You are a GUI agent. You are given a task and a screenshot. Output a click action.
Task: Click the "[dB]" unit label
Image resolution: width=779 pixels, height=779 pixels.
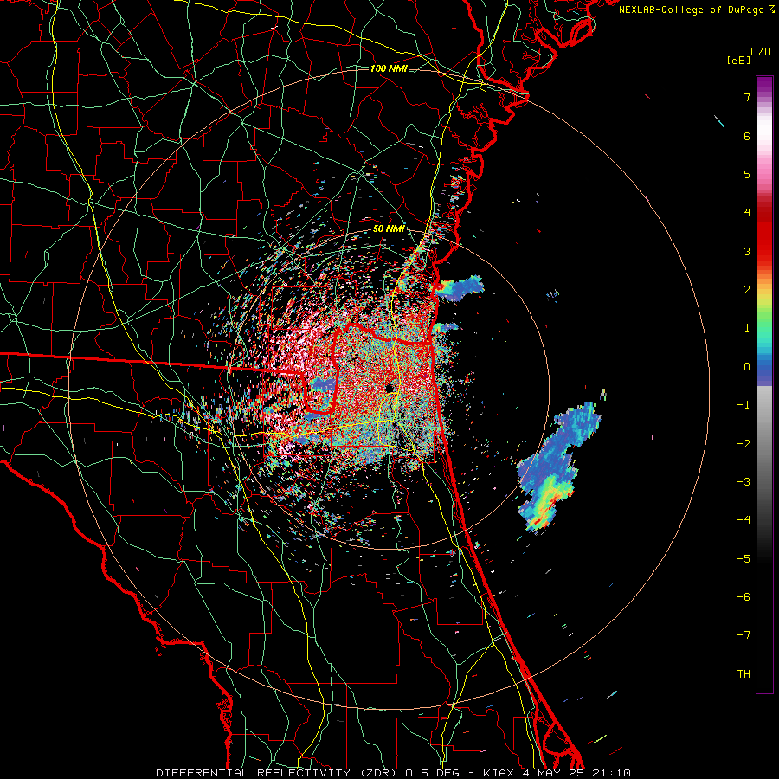[x=739, y=61]
